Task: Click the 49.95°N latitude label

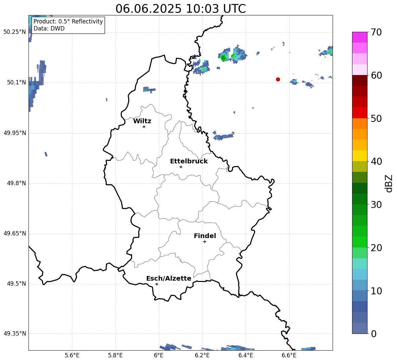Action: pos(15,133)
